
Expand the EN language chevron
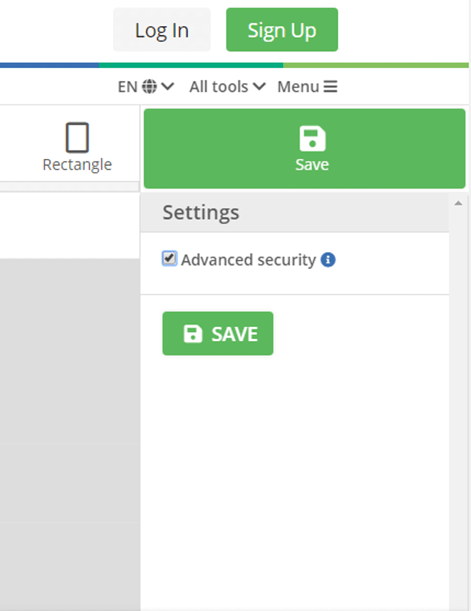point(168,87)
